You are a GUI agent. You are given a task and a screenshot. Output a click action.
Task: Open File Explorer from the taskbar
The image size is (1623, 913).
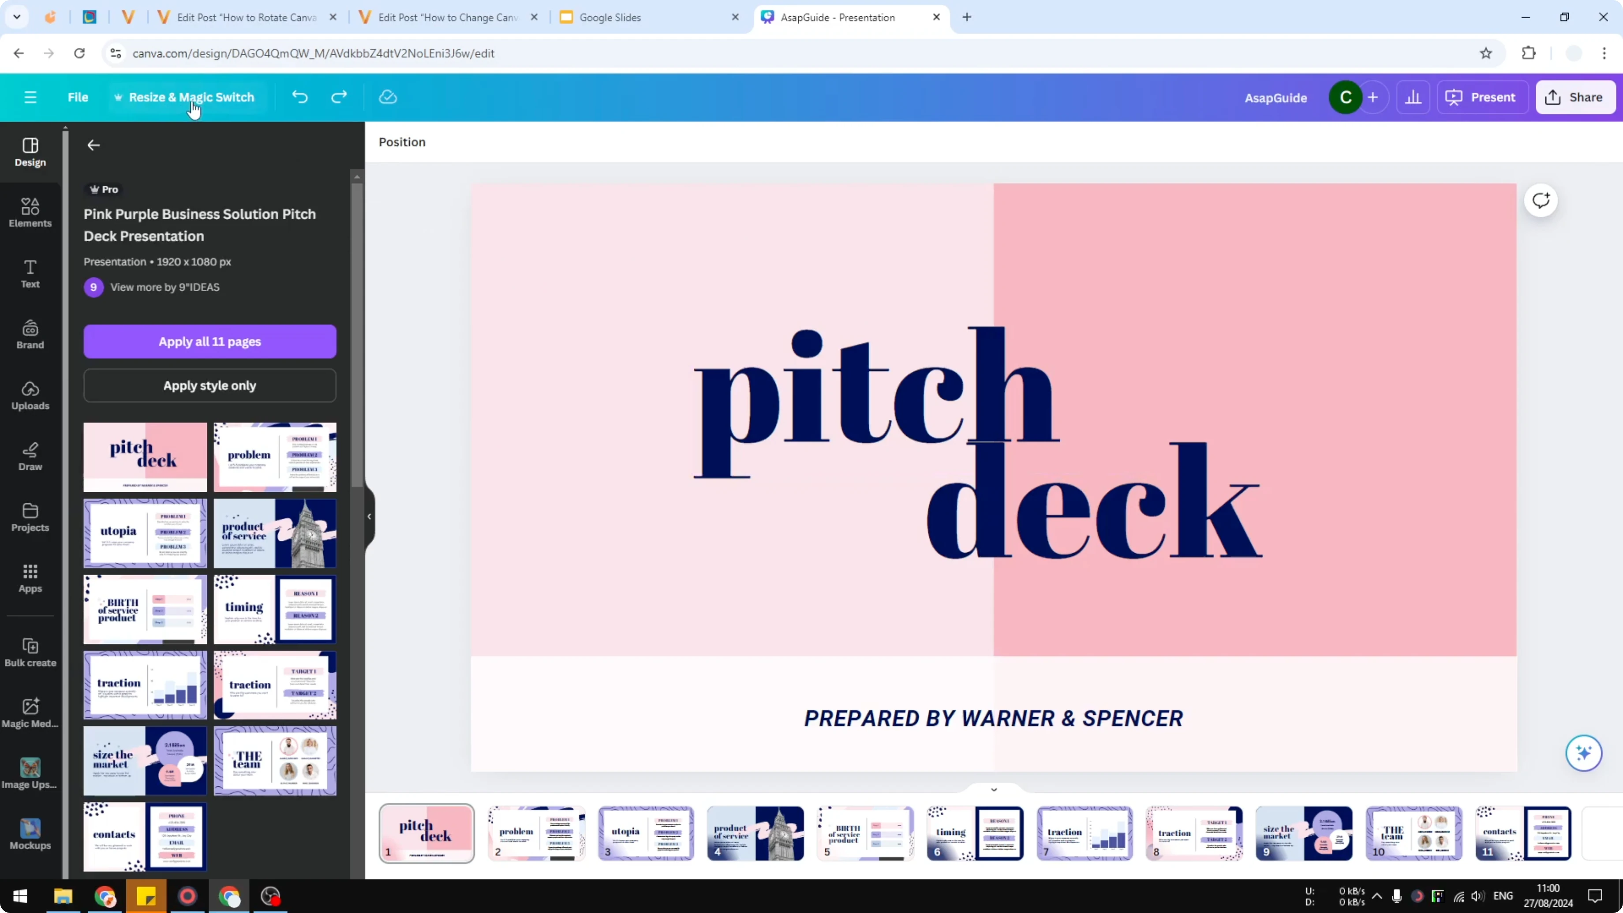[63, 896]
